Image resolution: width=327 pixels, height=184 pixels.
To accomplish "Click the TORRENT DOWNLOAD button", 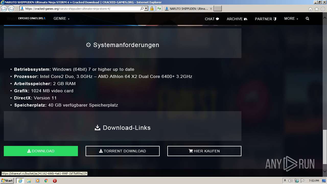I will point(123,151).
